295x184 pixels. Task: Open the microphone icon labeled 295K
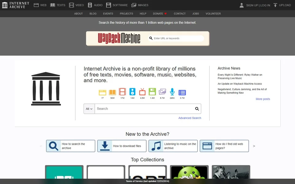172,92
